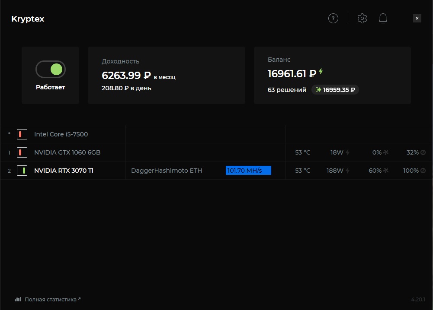This screenshot has width=433, height=310.
Task: Click the fan icon next to 0%
Action: (x=386, y=152)
